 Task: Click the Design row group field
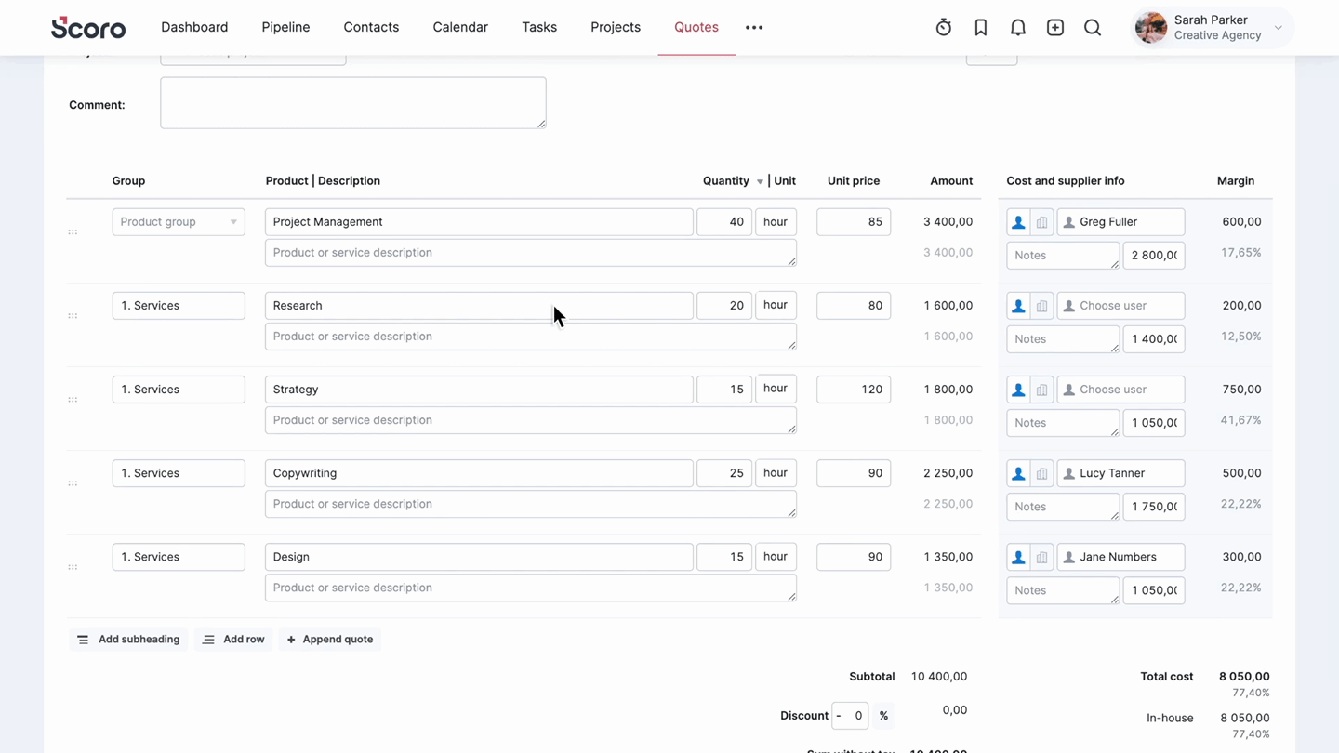[x=179, y=557]
